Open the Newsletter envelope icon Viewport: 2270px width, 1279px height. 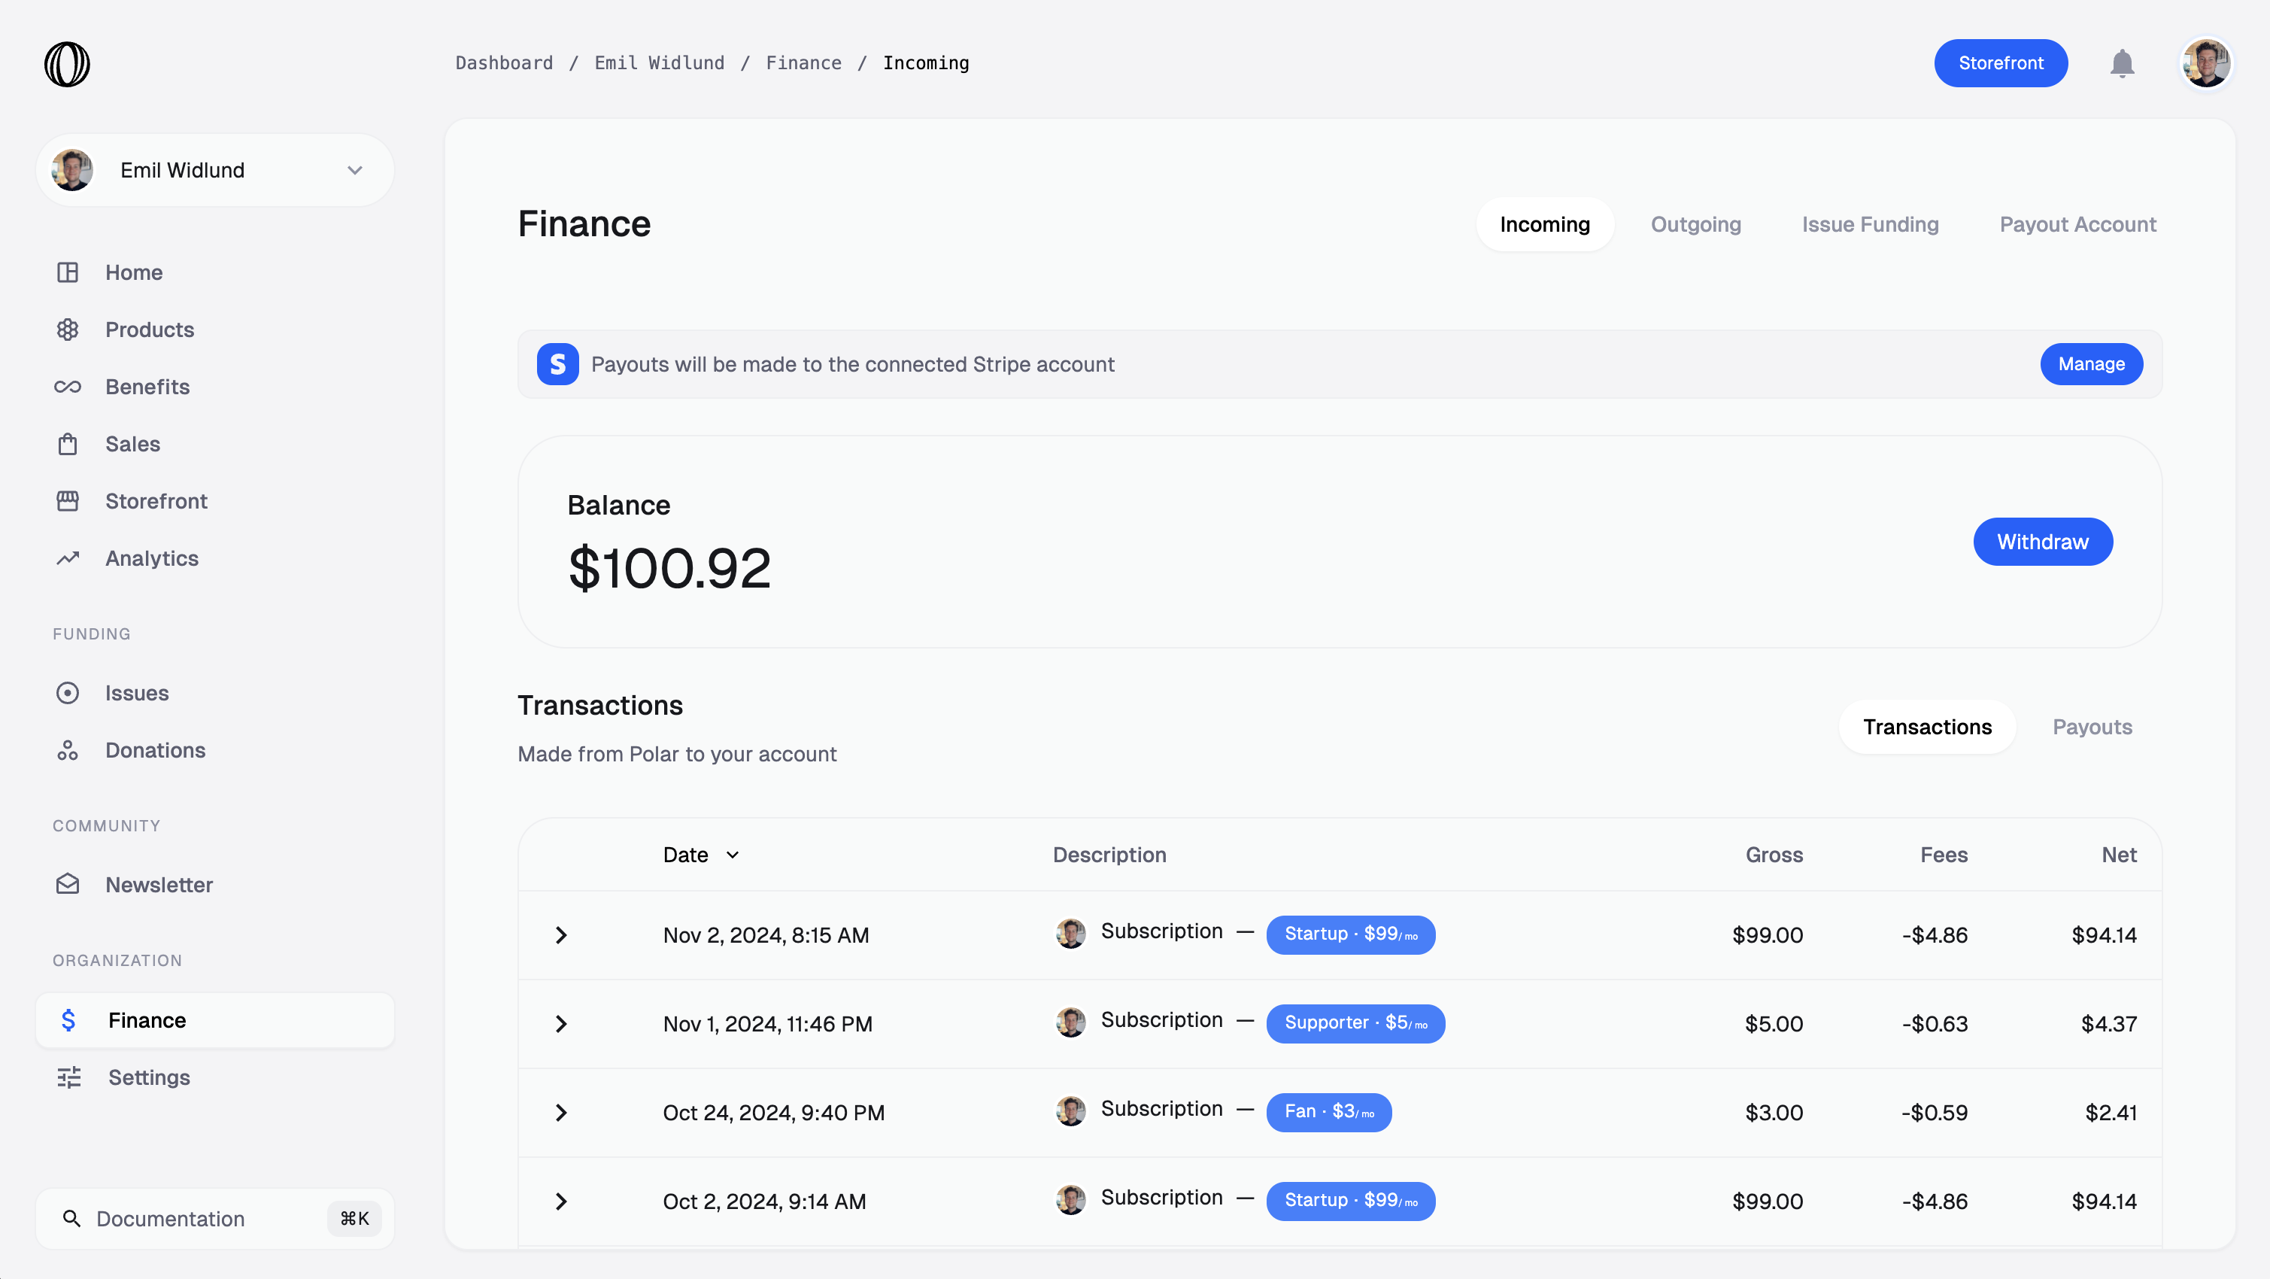68,884
